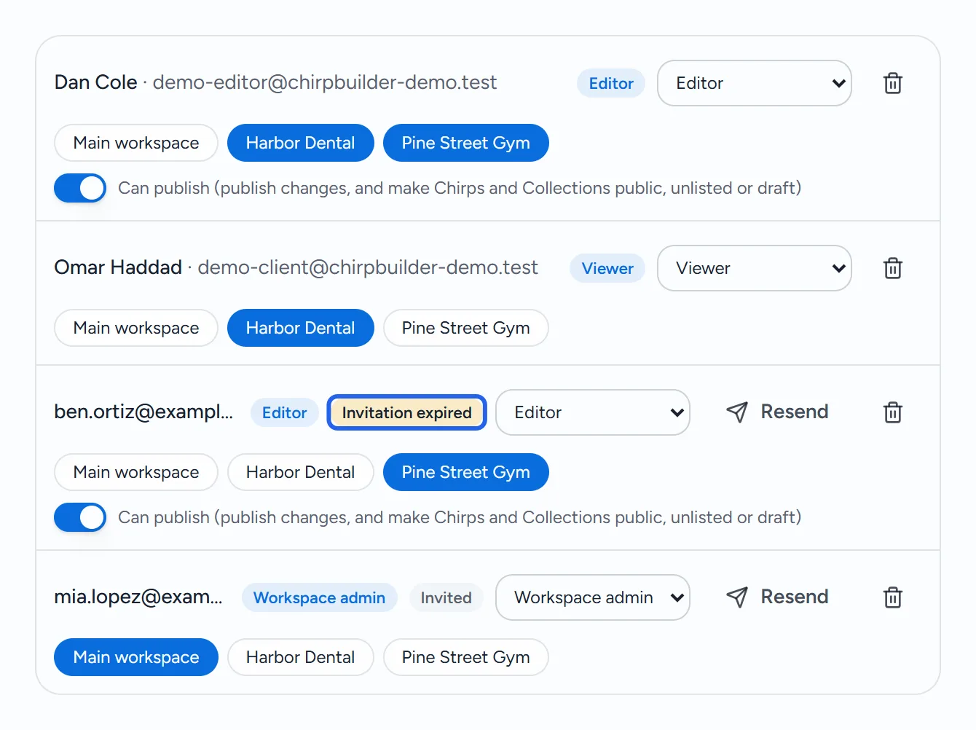Enable Pine Street Gym for Omar Haddad
This screenshot has width=976, height=730.
pos(466,328)
